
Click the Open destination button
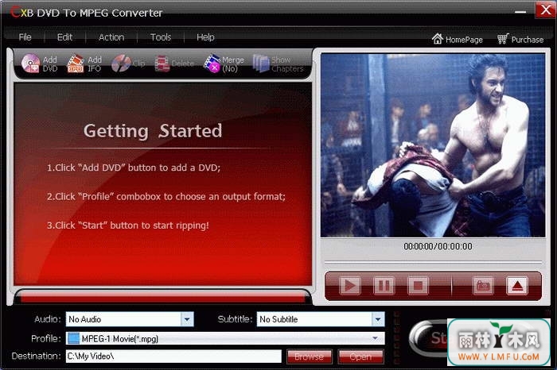[361, 357]
